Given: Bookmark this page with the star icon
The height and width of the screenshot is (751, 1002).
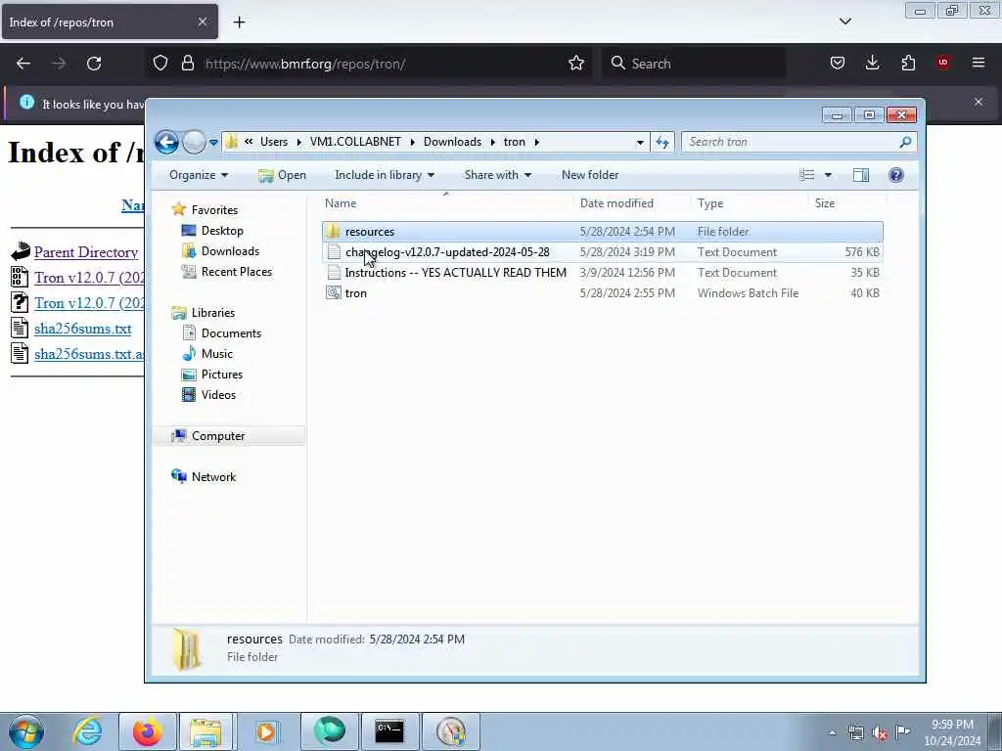Looking at the screenshot, I should (575, 64).
